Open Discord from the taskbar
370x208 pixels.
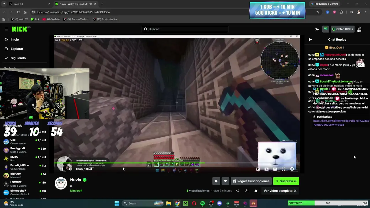point(219,203)
